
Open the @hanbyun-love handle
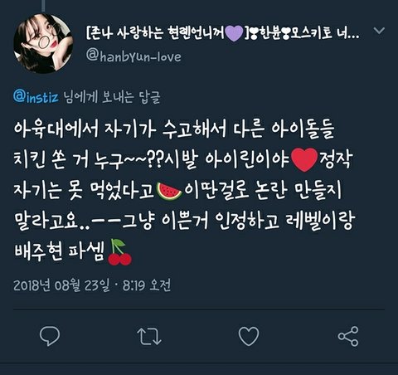point(133,56)
